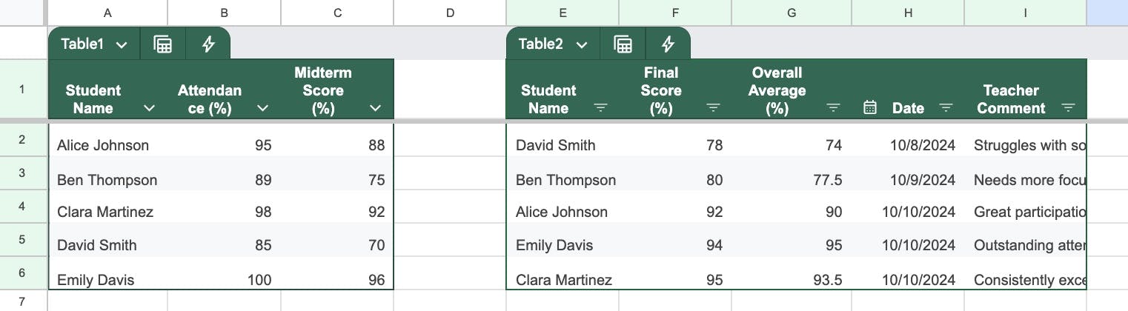Expand the Table2 name dropdown chevron
The width and height of the screenshot is (1128, 311).
(x=582, y=45)
